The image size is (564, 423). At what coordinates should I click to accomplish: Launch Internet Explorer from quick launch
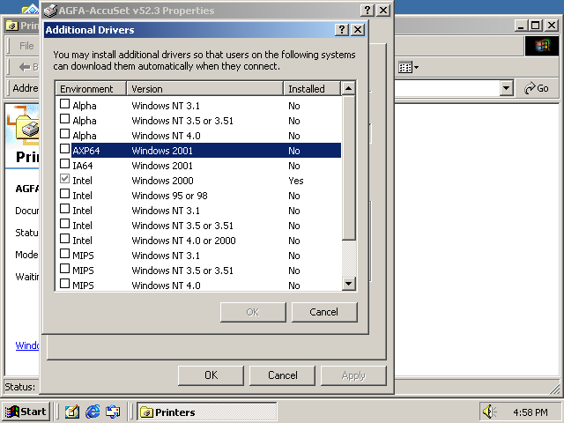pos(93,412)
